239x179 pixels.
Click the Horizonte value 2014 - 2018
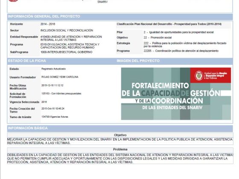[x=48, y=24]
